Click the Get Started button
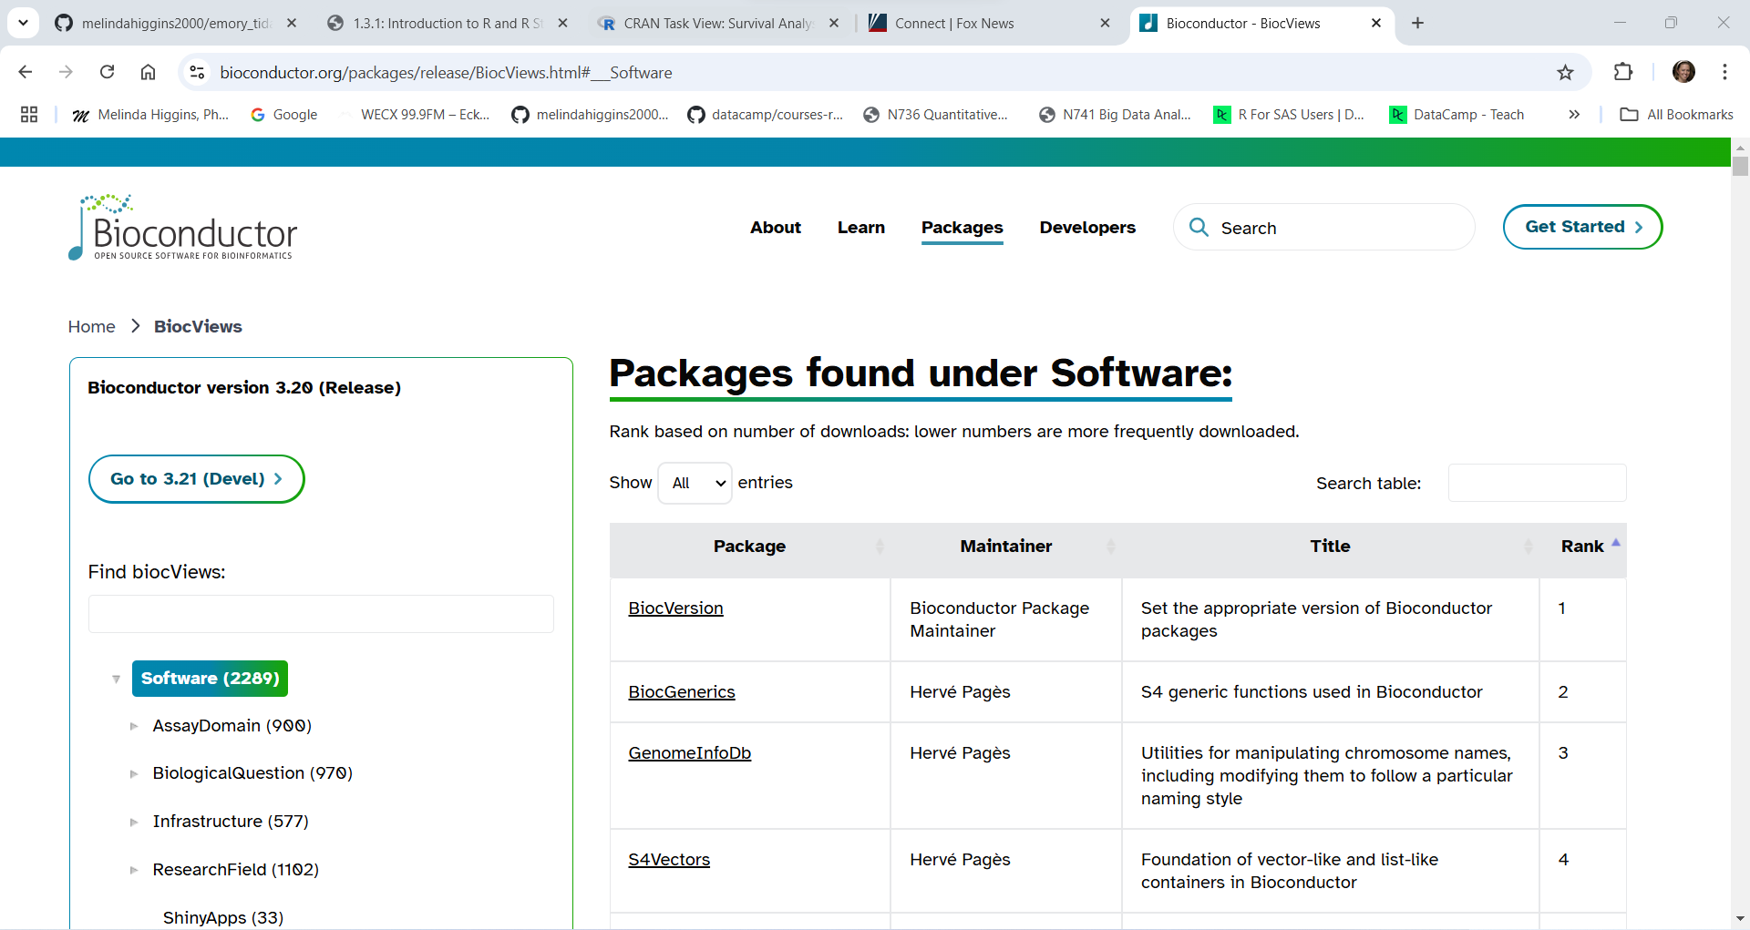Screen dimensions: 1750x930 tap(1582, 227)
